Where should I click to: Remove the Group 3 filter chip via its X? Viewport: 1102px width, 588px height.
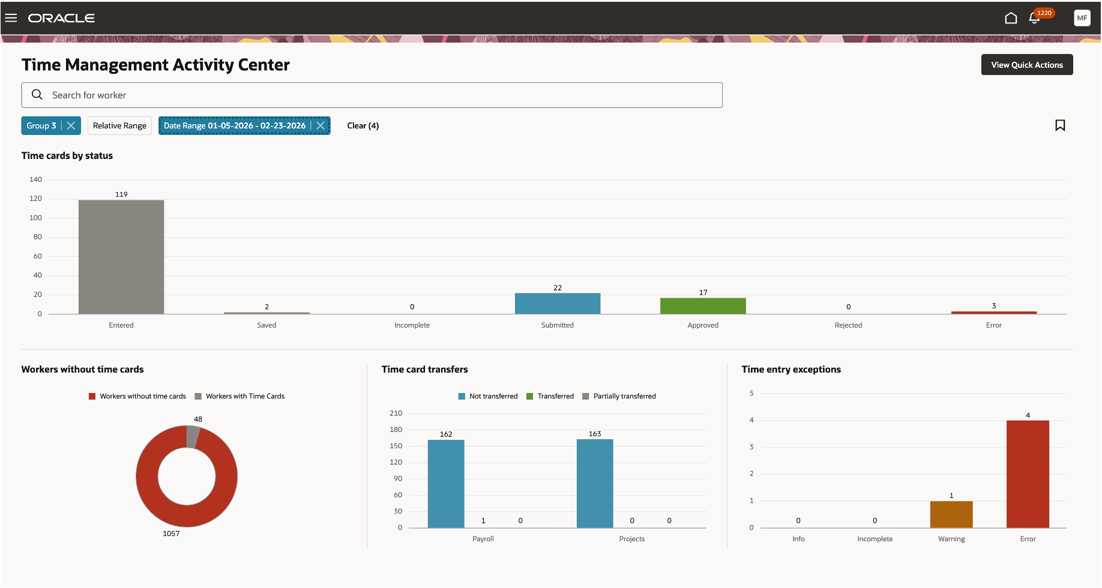[x=71, y=125]
